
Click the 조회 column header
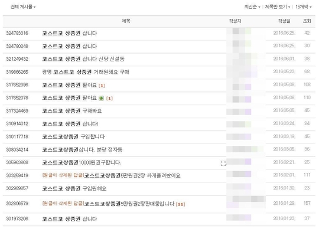point(307,21)
